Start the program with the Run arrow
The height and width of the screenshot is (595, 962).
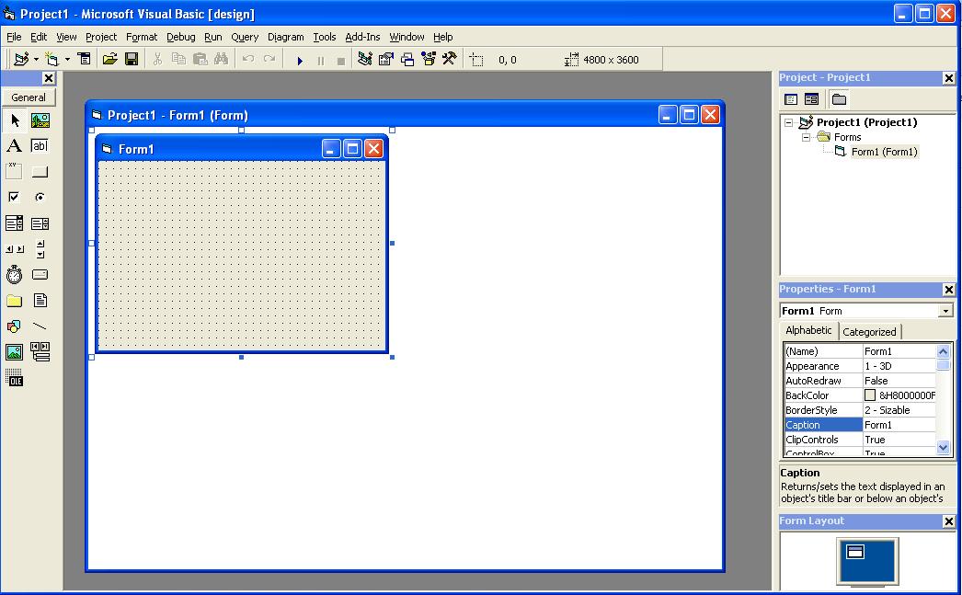pos(300,60)
